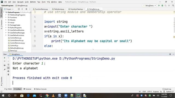Viewport: 175px width, 98px height.
Task: Collapse all with Project panel toolbar icon
Action: tap(22, 9)
